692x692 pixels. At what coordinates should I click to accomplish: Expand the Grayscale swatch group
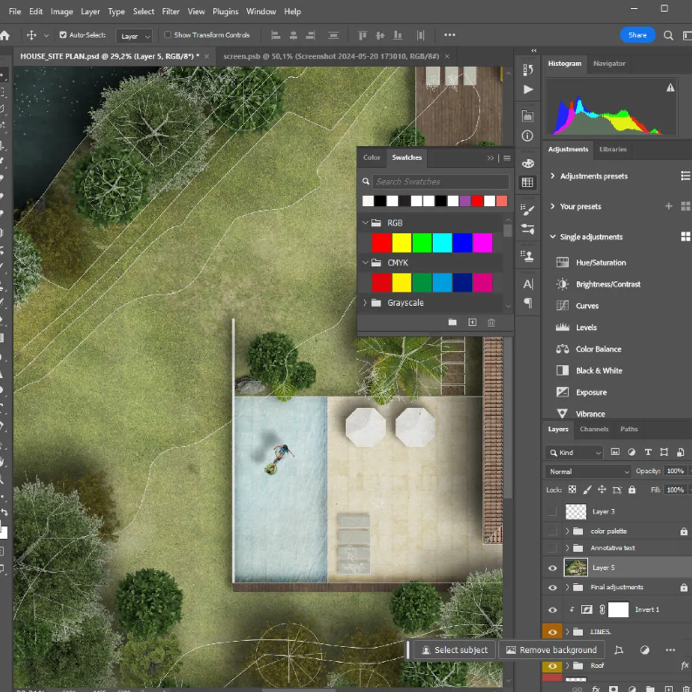pyautogui.click(x=365, y=302)
